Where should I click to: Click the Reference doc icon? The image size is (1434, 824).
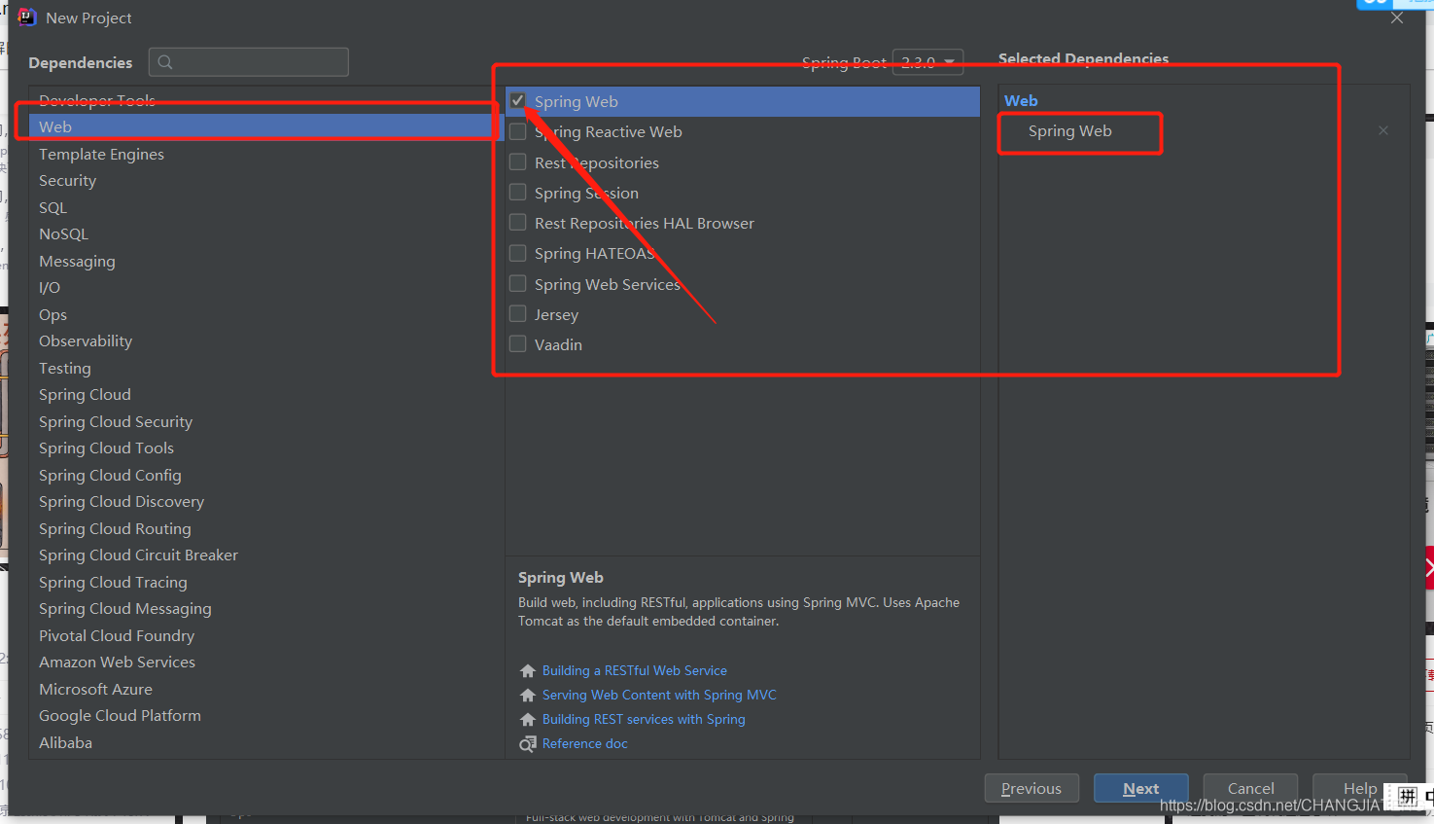coord(528,744)
